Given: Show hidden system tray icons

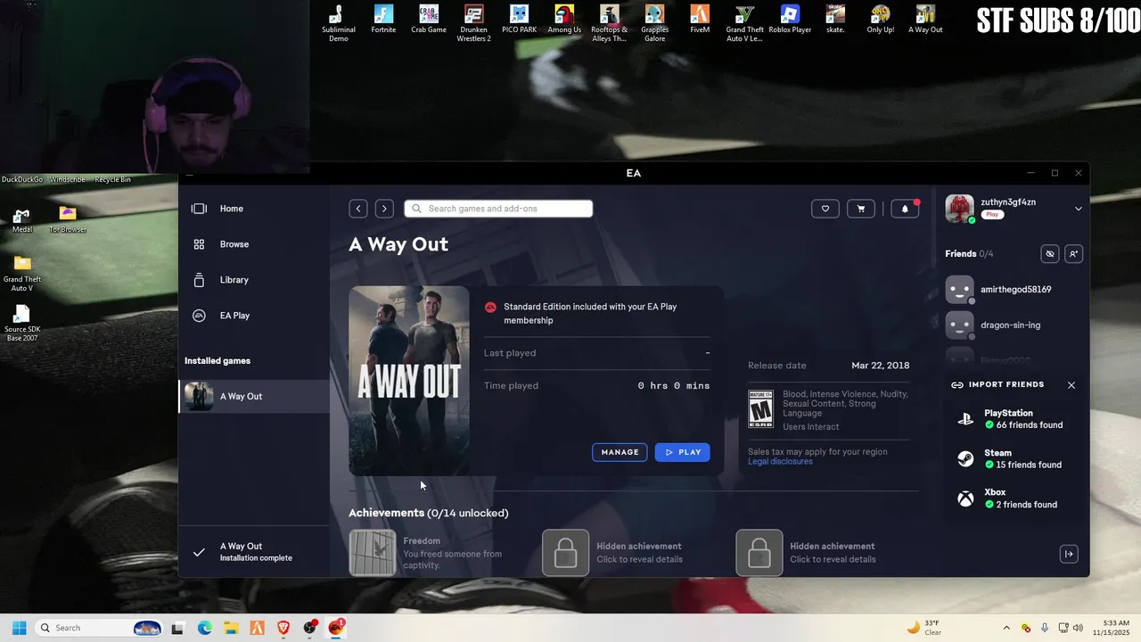Looking at the screenshot, I should pyautogui.click(x=1006, y=628).
